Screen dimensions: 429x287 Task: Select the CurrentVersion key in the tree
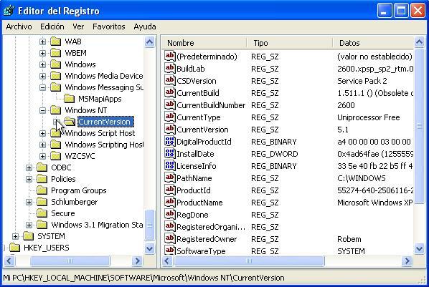coord(105,122)
